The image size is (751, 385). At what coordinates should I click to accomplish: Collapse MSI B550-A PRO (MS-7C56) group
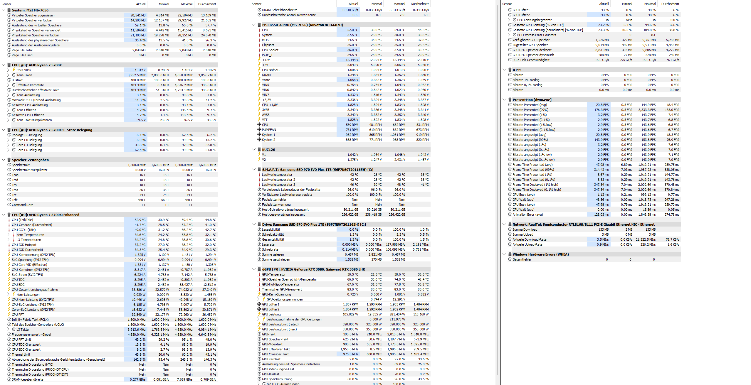click(x=254, y=25)
